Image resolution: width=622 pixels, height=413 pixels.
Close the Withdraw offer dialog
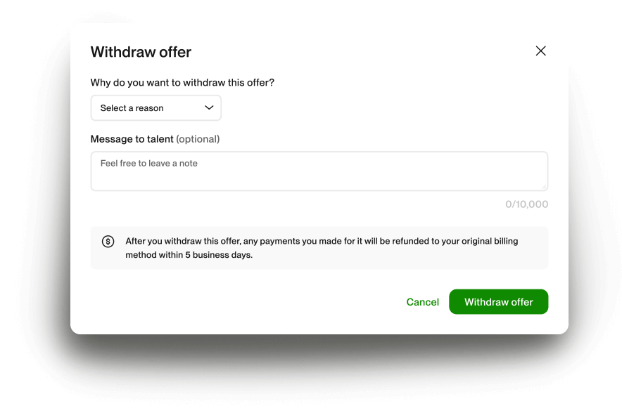coord(540,51)
